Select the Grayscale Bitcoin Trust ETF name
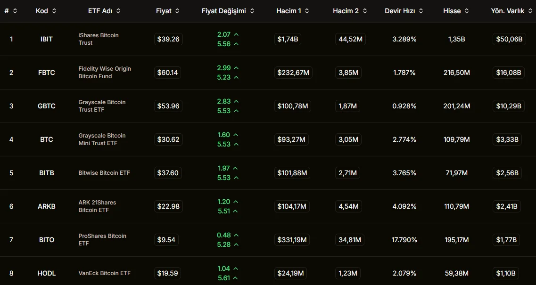This screenshot has width=536, height=285. coord(102,106)
